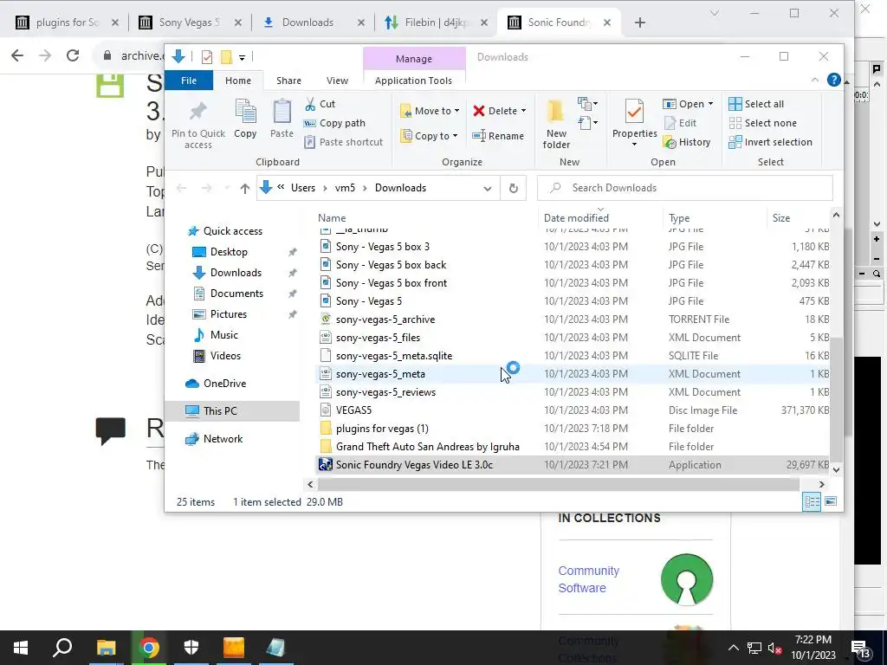Switch to the large icons view layout
This screenshot has height=665, width=887.
click(831, 501)
